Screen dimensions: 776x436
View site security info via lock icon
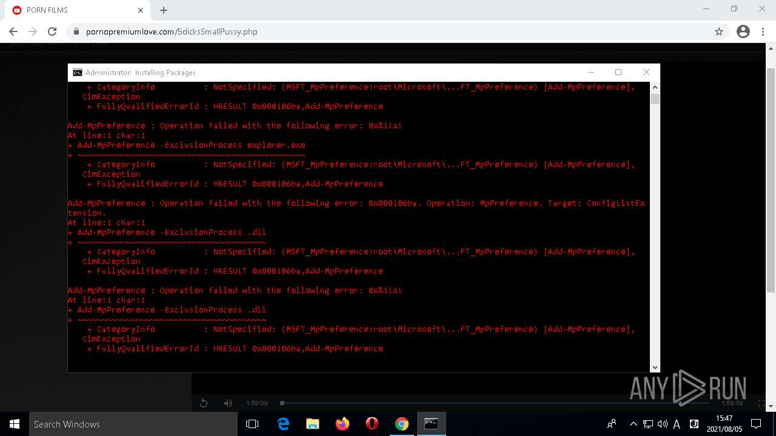[76, 31]
